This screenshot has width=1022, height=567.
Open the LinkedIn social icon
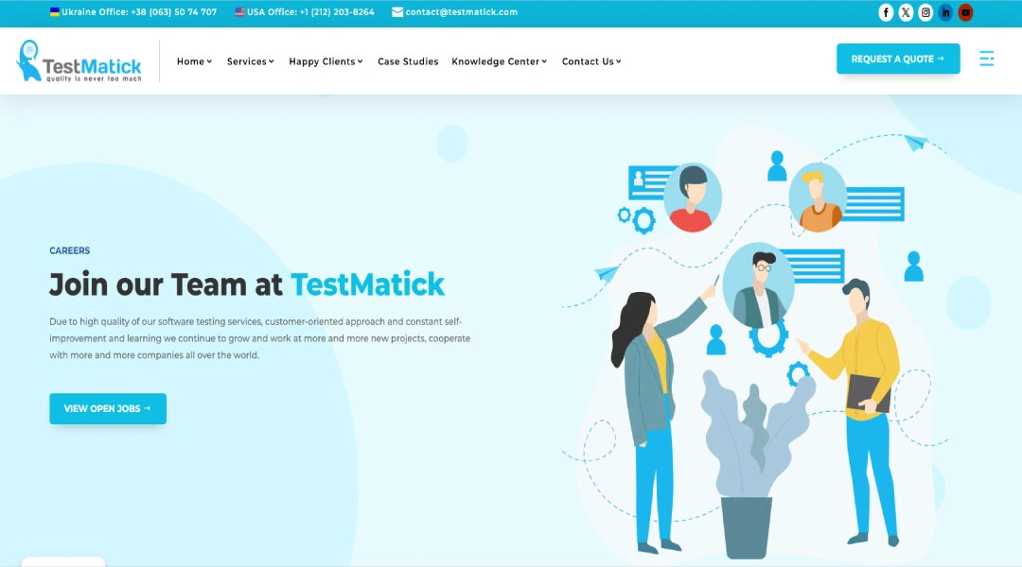pos(945,12)
